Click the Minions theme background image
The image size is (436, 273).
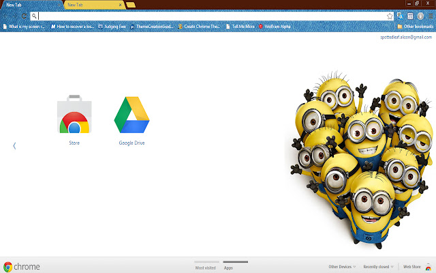[x=362, y=160]
